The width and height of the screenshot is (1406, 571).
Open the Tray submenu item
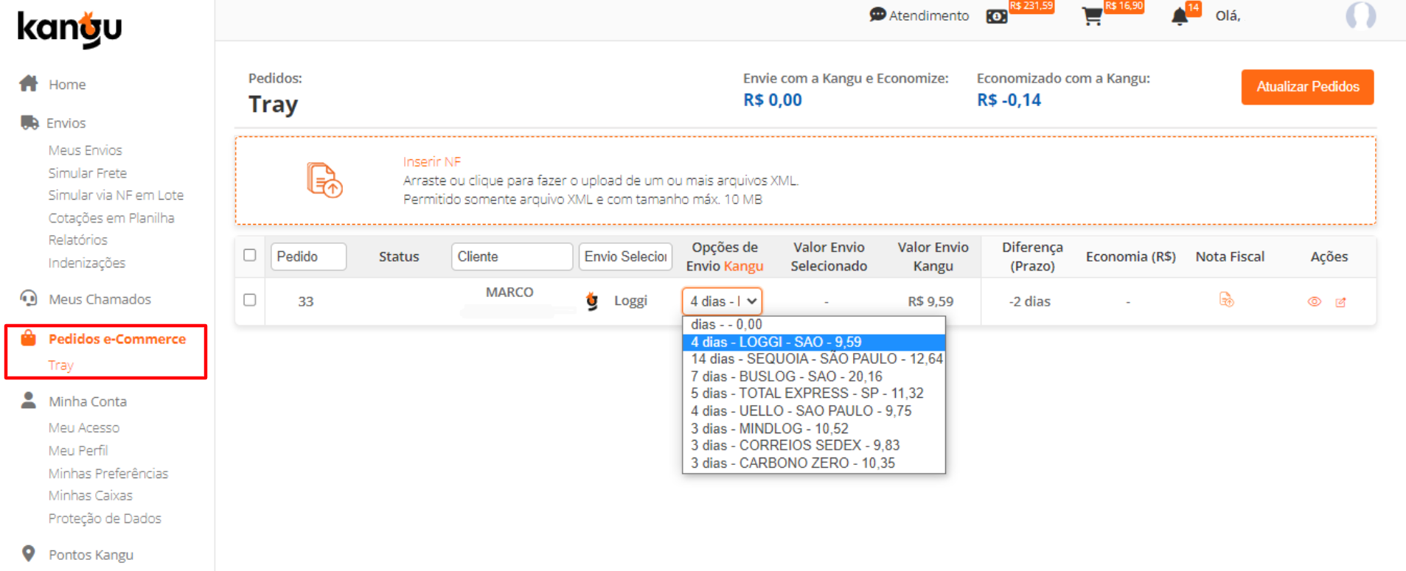click(x=60, y=365)
